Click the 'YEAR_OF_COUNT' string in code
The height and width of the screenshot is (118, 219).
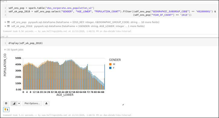click(x=162, y=15)
